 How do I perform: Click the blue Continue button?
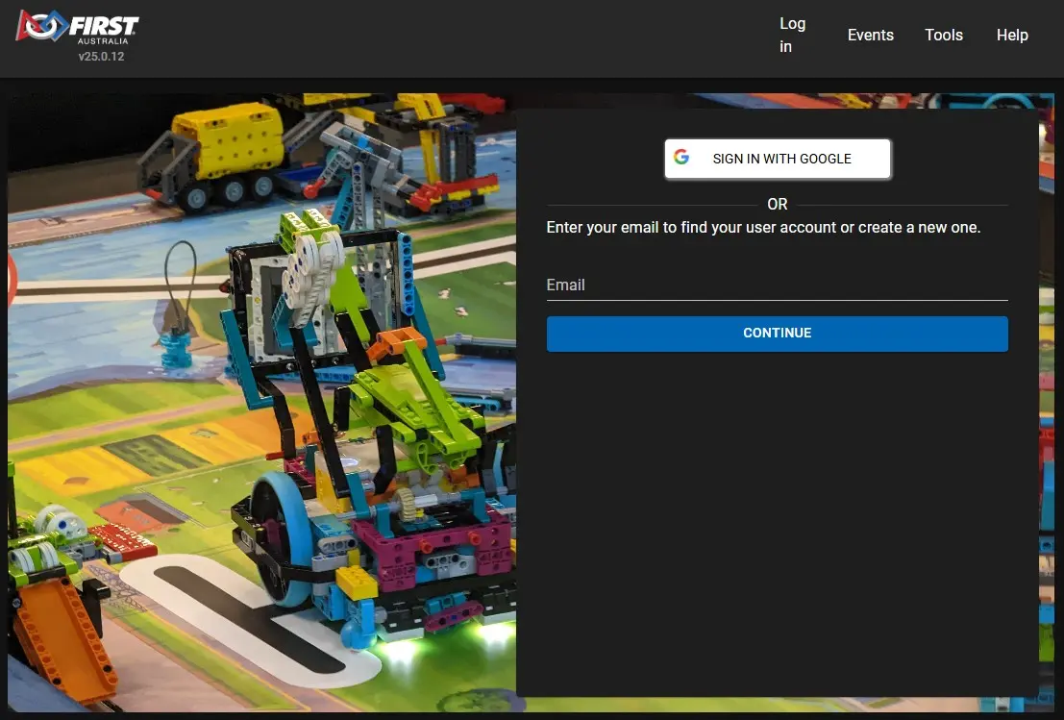click(x=777, y=334)
